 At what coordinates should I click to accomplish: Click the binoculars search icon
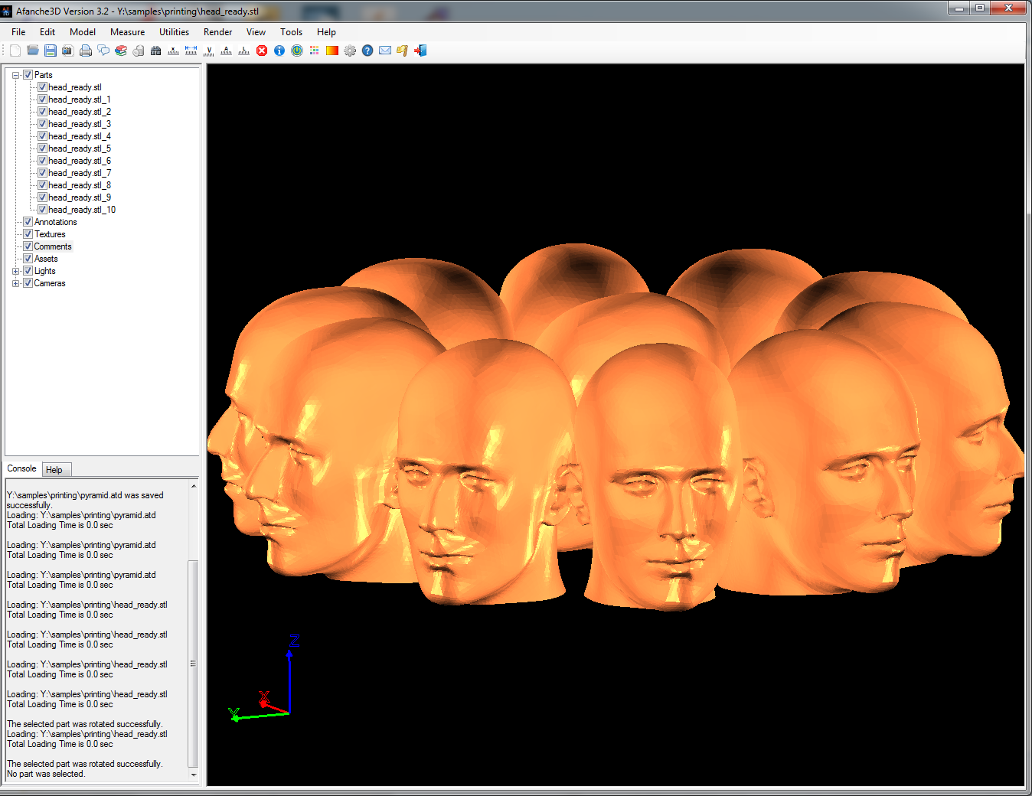pyautogui.click(x=156, y=51)
